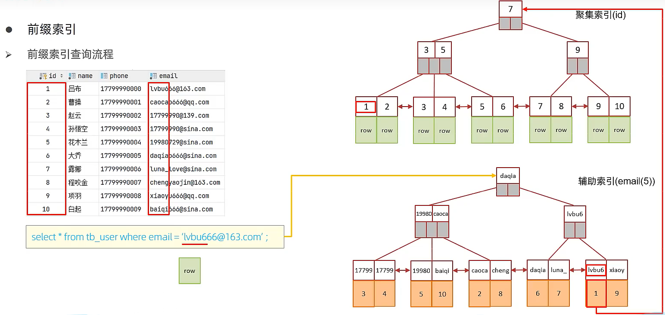Click phone number 17799990002
The width and height of the screenshot is (665, 315).
tap(121, 116)
